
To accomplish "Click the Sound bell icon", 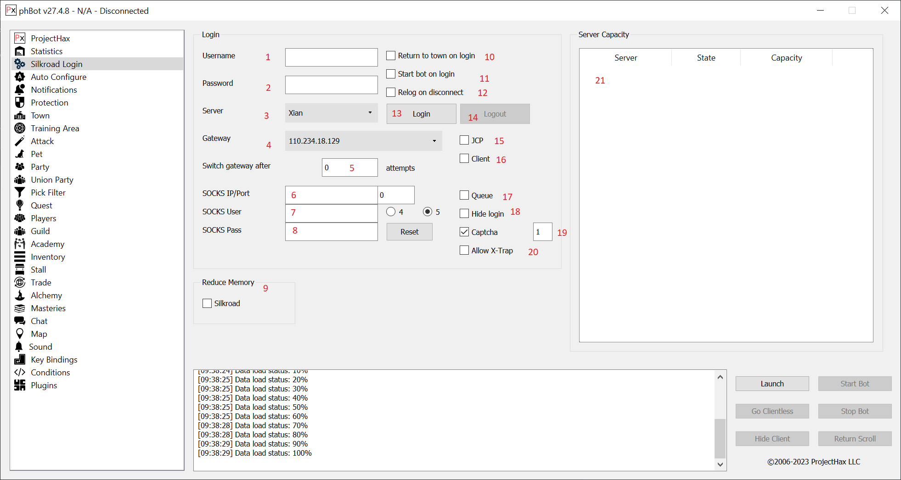I will (x=19, y=347).
